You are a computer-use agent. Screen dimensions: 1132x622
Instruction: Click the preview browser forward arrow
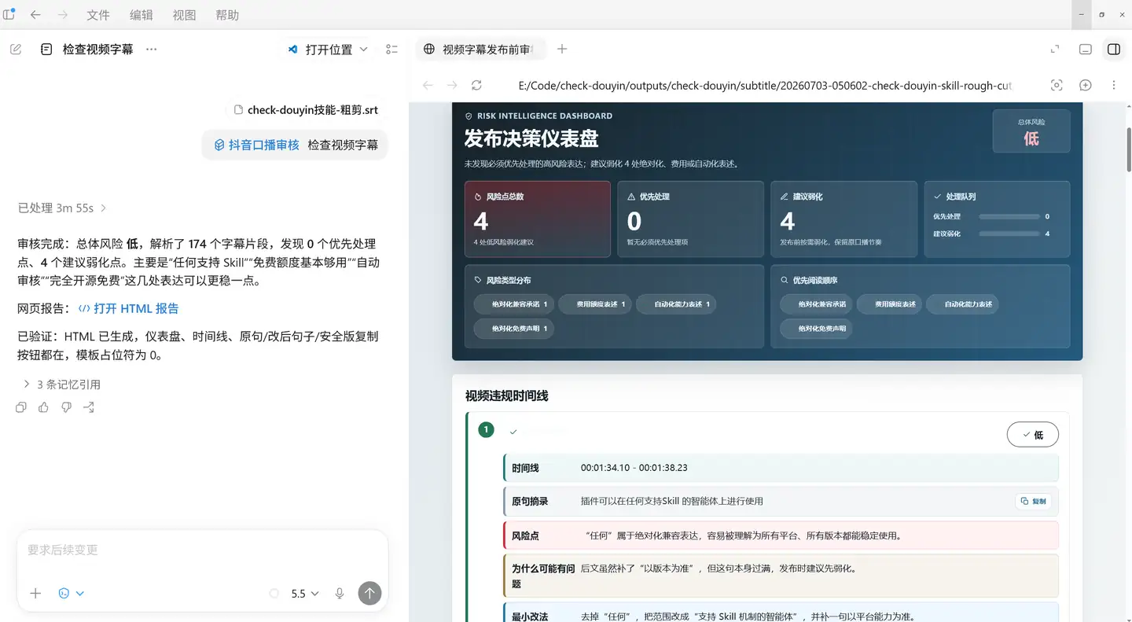coord(452,85)
